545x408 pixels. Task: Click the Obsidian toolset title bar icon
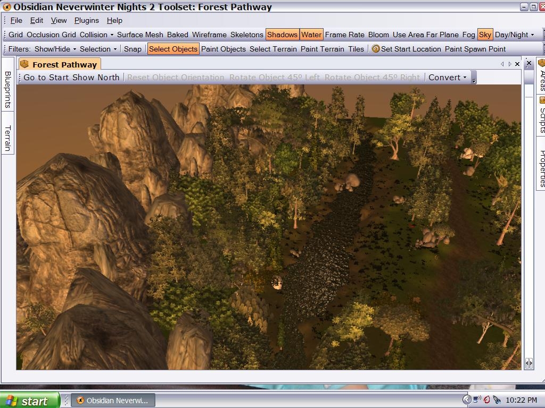click(x=6, y=7)
